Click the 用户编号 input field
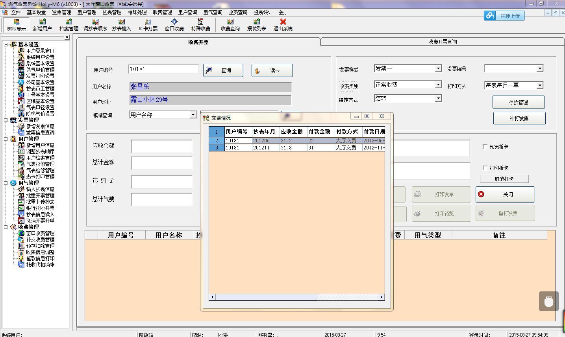Screen dimensions: 565x337 [163, 69]
